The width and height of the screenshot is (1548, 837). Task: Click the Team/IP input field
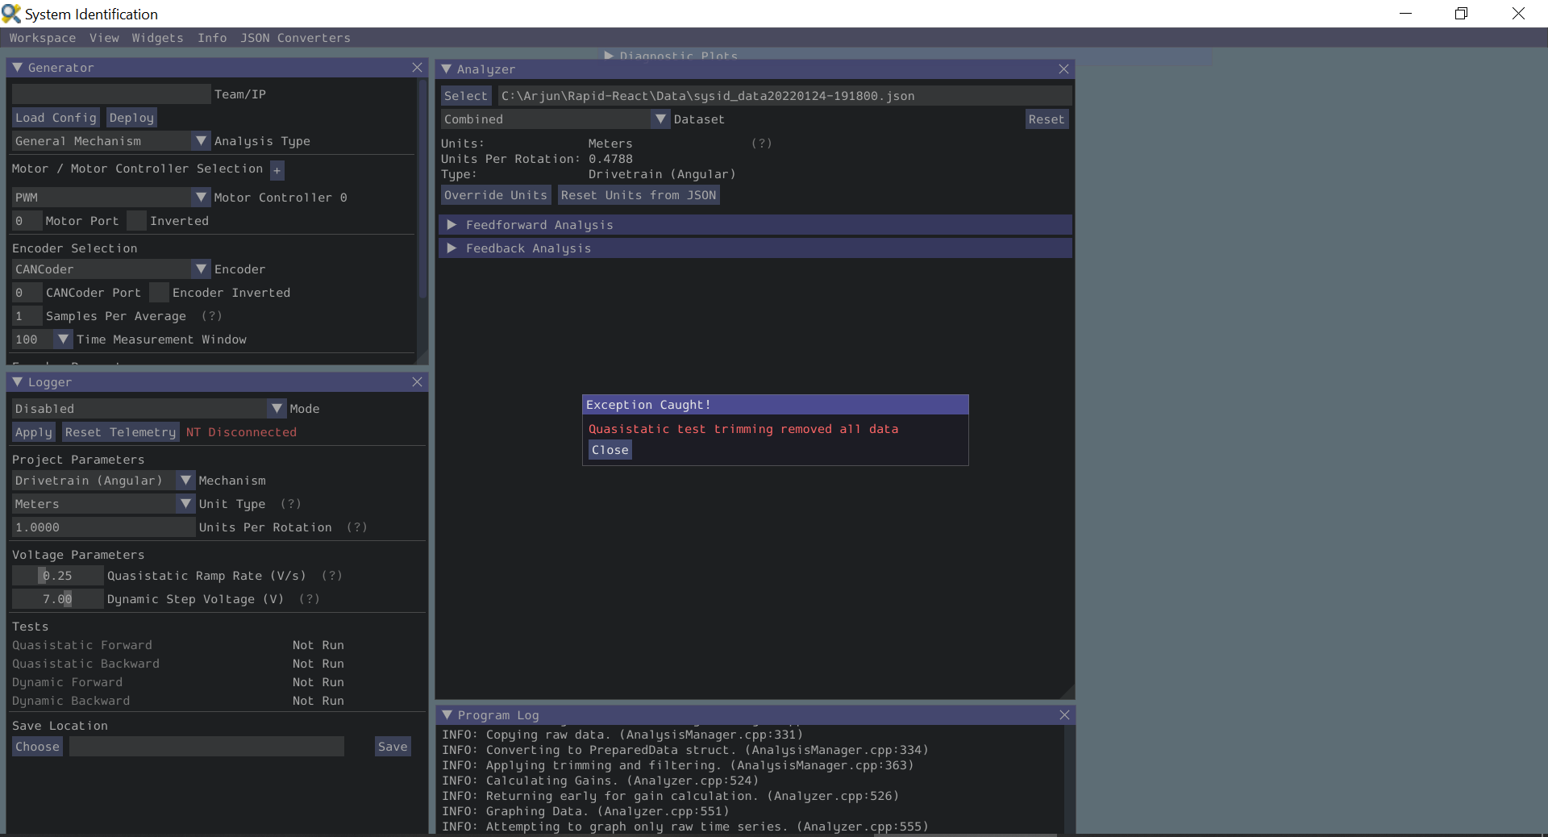click(110, 94)
